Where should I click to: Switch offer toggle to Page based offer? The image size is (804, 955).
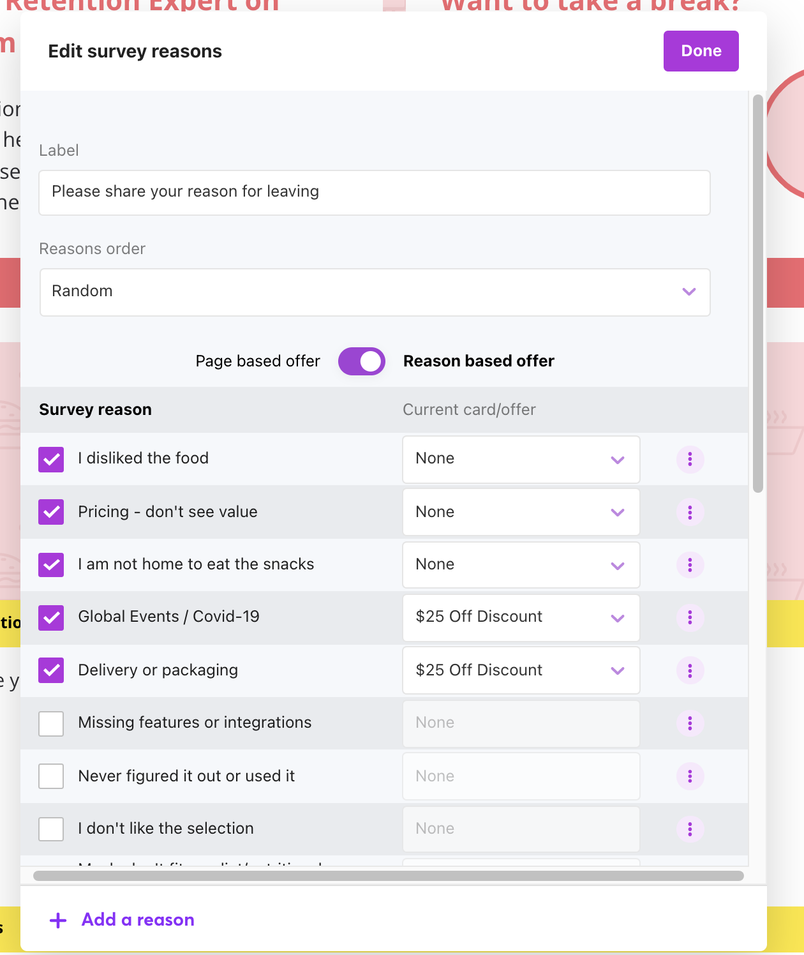361,361
